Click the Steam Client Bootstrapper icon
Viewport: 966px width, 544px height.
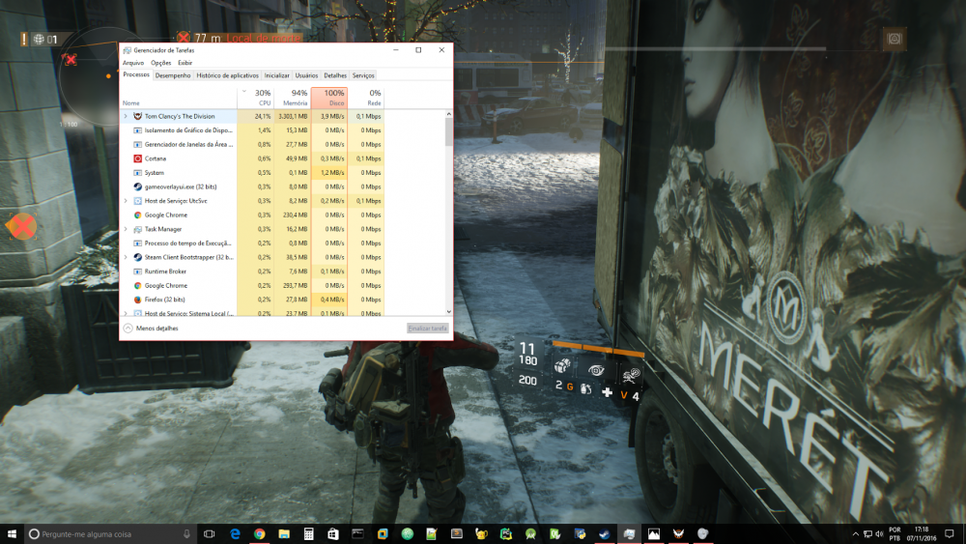[x=138, y=257]
